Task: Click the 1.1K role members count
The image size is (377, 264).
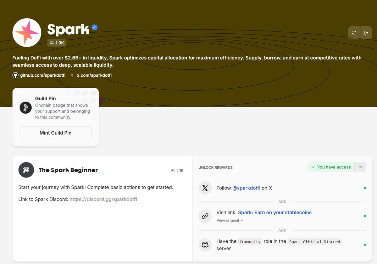Action: [177, 170]
